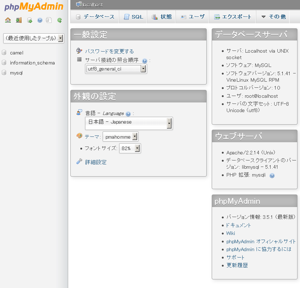Viewport: 300px width, 288px height.
Task: Click help icon next to Language label
Action: (x=128, y=114)
